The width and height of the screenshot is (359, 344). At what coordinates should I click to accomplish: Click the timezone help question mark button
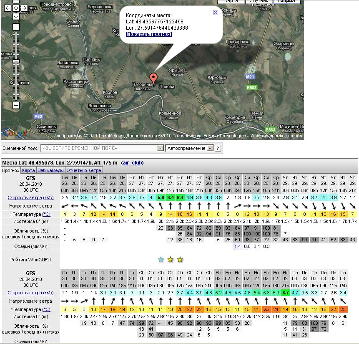click(x=218, y=148)
